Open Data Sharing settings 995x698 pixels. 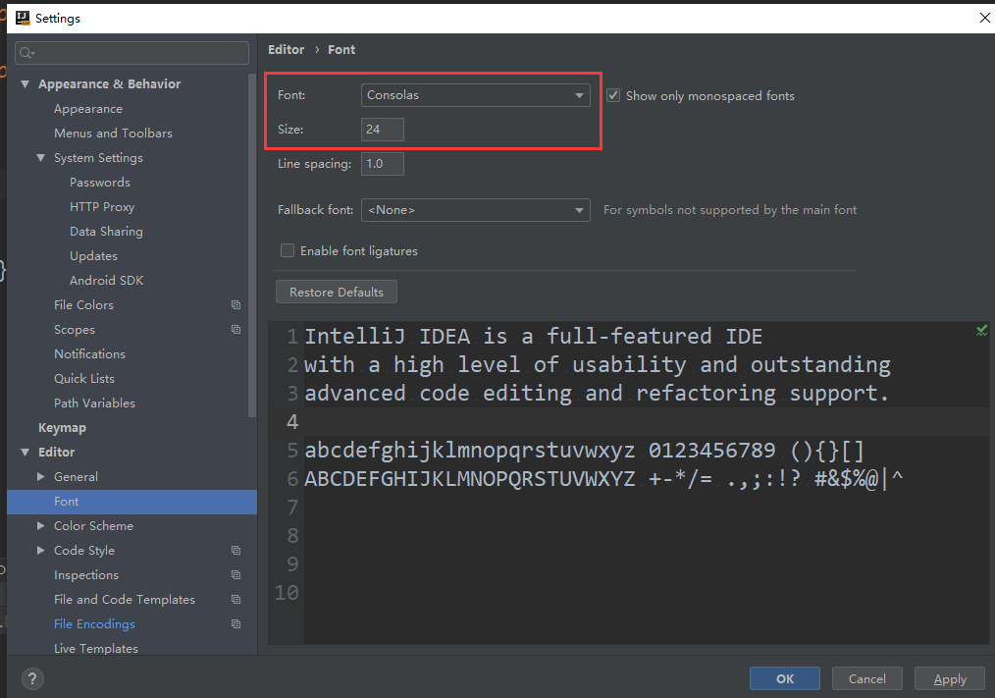(x=106, y=231)
